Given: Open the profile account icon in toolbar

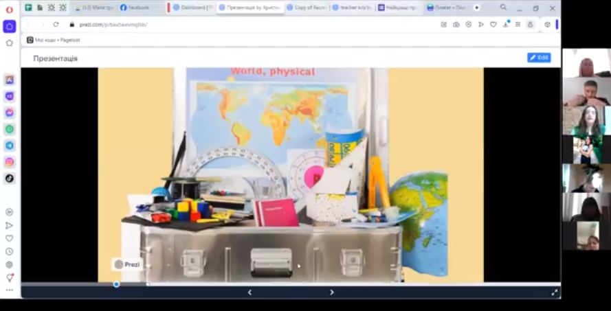Looking at the screenshot, I should click(x=530, y=25).
